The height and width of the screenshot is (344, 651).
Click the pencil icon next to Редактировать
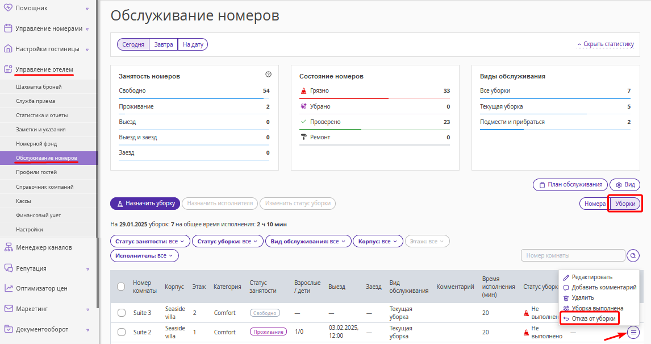[565, 277]
